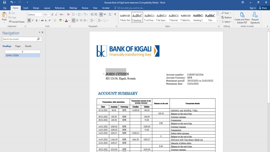Expand the Select dropdown in Editing
Viewport: 270px width, 152px height.
227,22
